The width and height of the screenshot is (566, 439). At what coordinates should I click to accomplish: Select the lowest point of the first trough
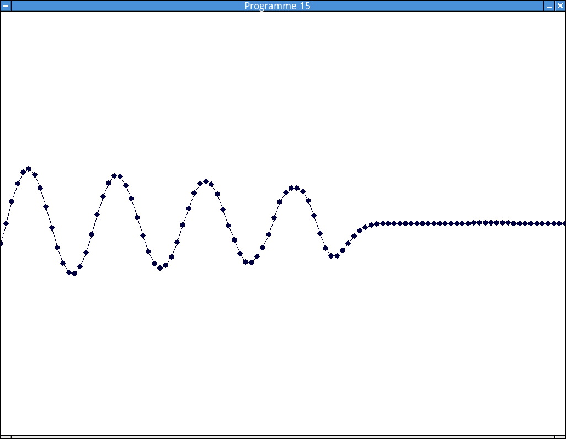(74, 273)
